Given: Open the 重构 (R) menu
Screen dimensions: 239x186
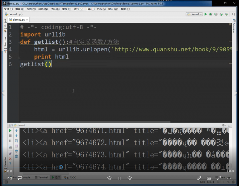Looking at the screenshot, I should click(67, 9).
